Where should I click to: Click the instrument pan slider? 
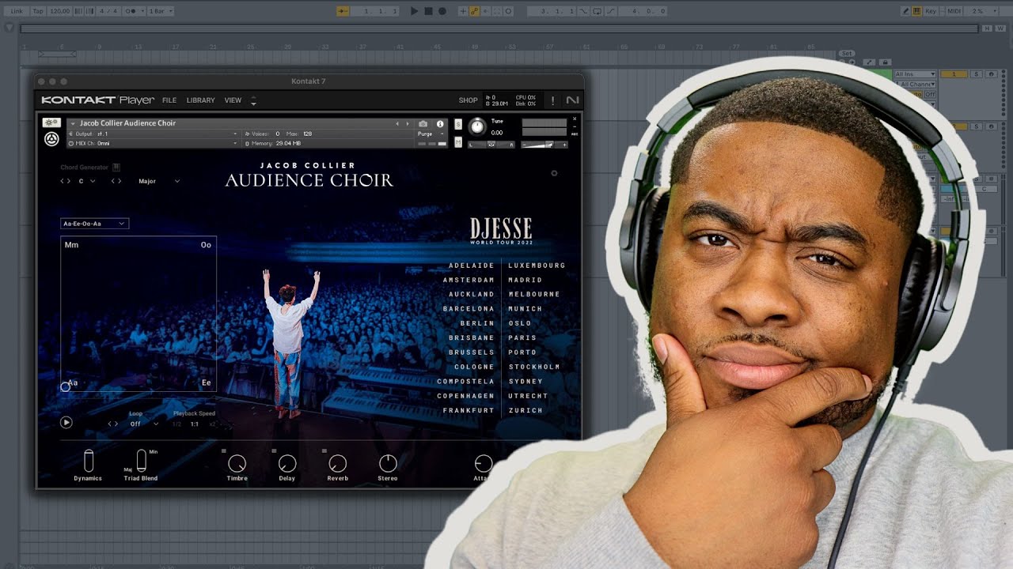(x=491, y=145)
